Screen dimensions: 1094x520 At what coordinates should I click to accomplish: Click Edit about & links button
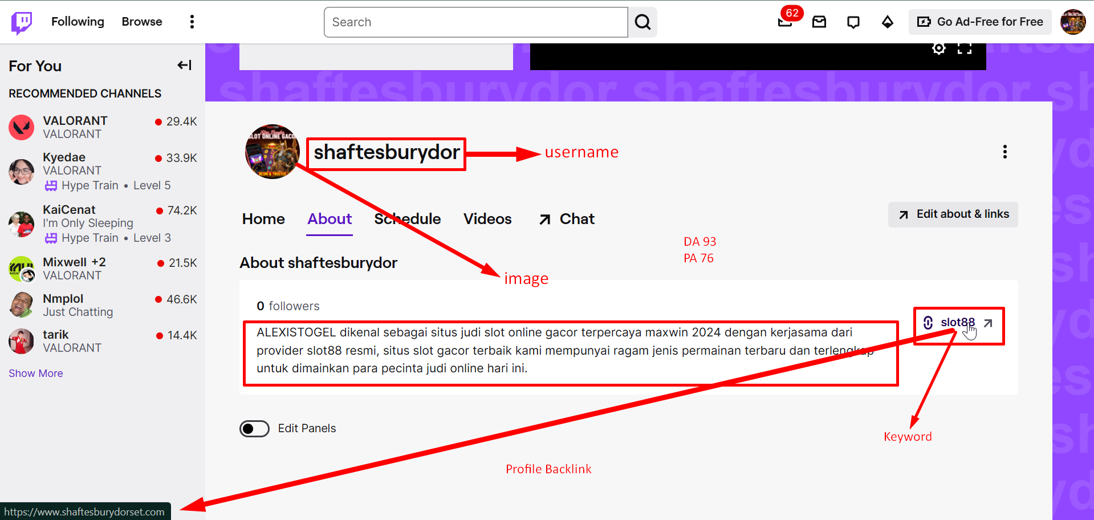coord(953,214)
